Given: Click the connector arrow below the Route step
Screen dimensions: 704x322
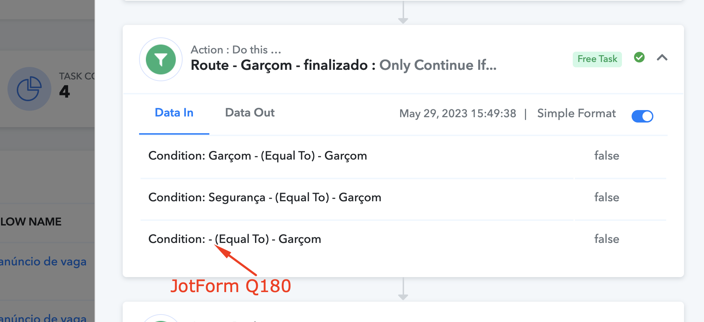Looking at the screenshot, I should click(x=403, y=289).
